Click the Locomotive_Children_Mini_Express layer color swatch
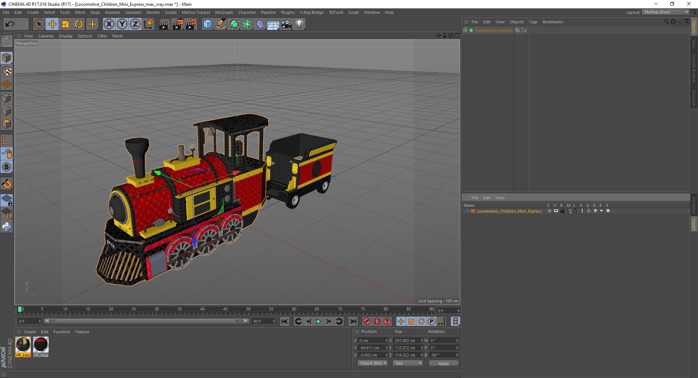The width and height of the screenshot is (698, 378). (473, 211)
